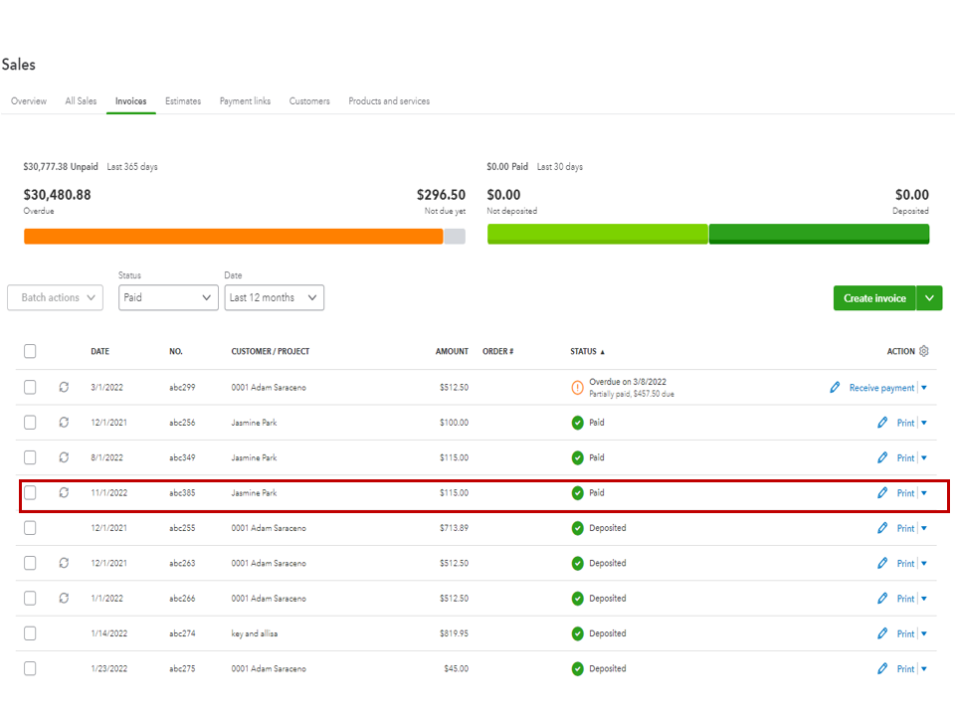Switch to the Estimates tab
The width and height of the screenshot is (955, 716).
(x=183, y=101)
